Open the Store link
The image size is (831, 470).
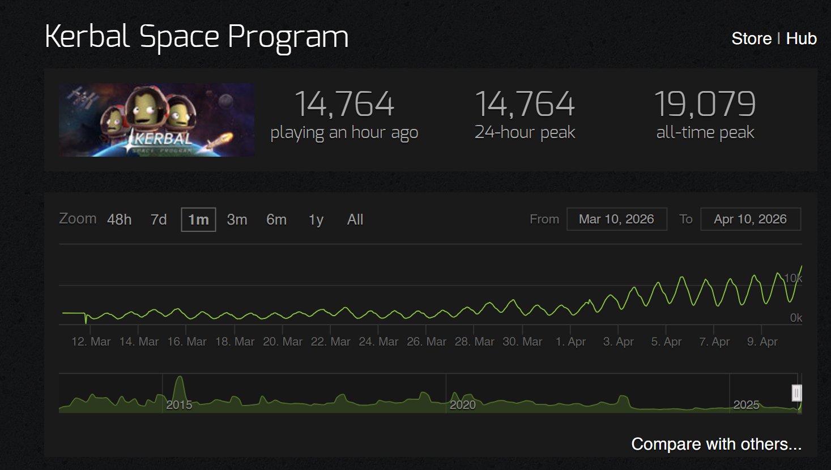pos(751,38)
